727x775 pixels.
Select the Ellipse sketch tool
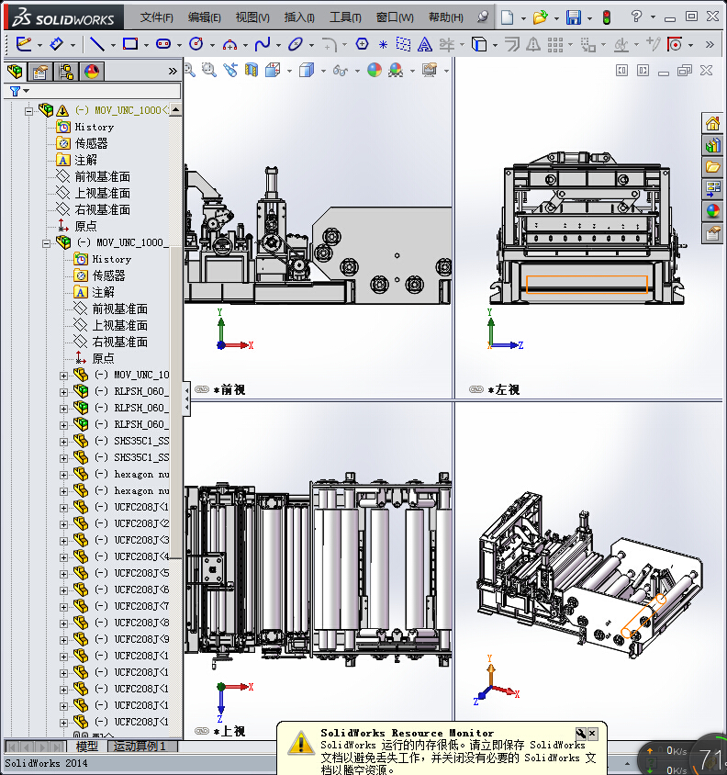tap(295, 44)
